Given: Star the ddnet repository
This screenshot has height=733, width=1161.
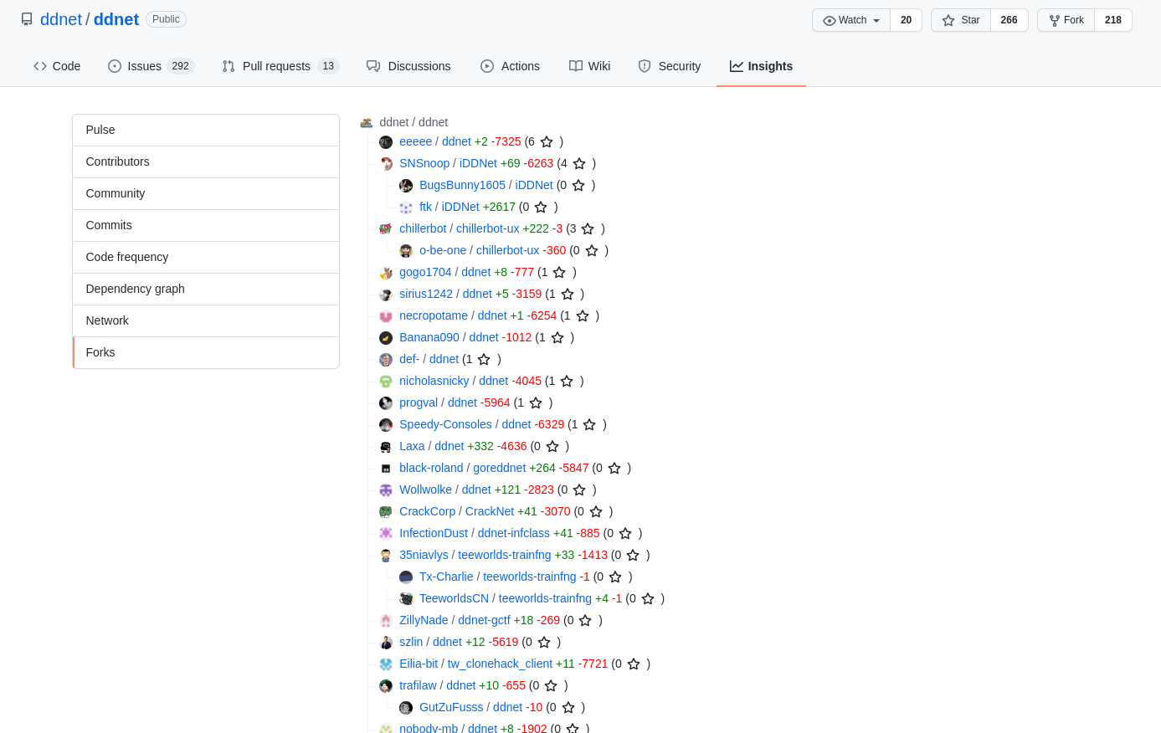Looking at the screenshot, I should click(961, 20).
